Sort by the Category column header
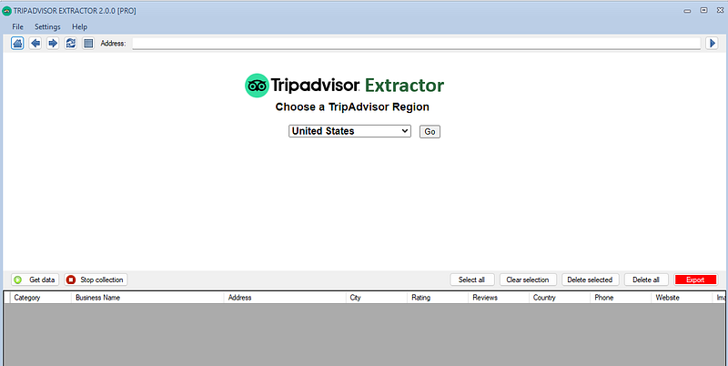The image size is (728, 366). pyautogui.click(x=40, y=298)
